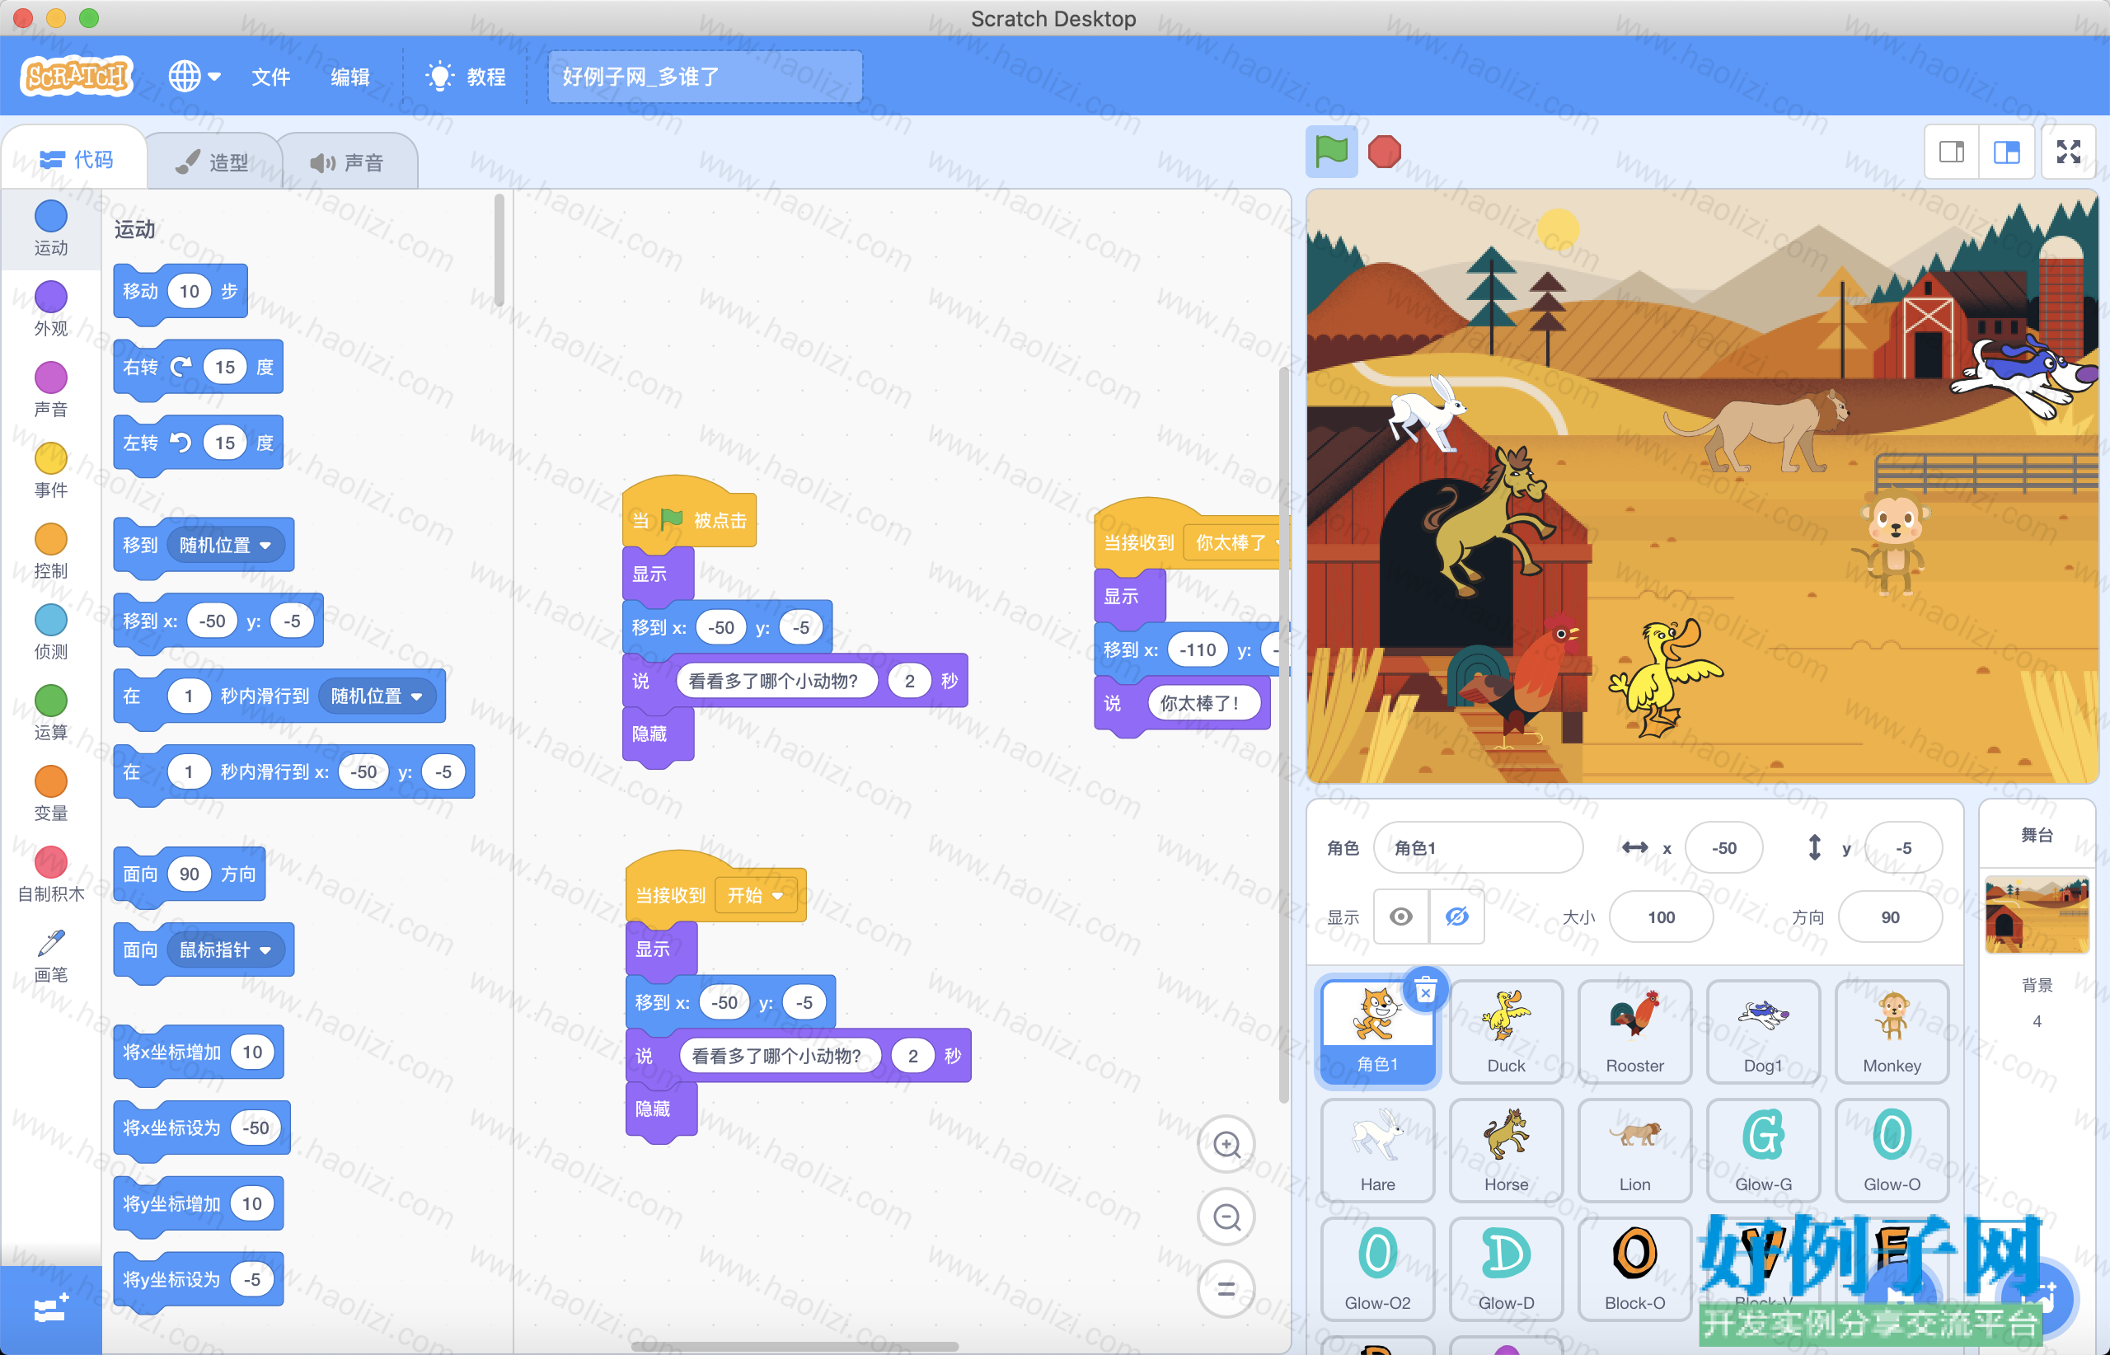Click the sprite x coordinate field

coord(1723,847)
